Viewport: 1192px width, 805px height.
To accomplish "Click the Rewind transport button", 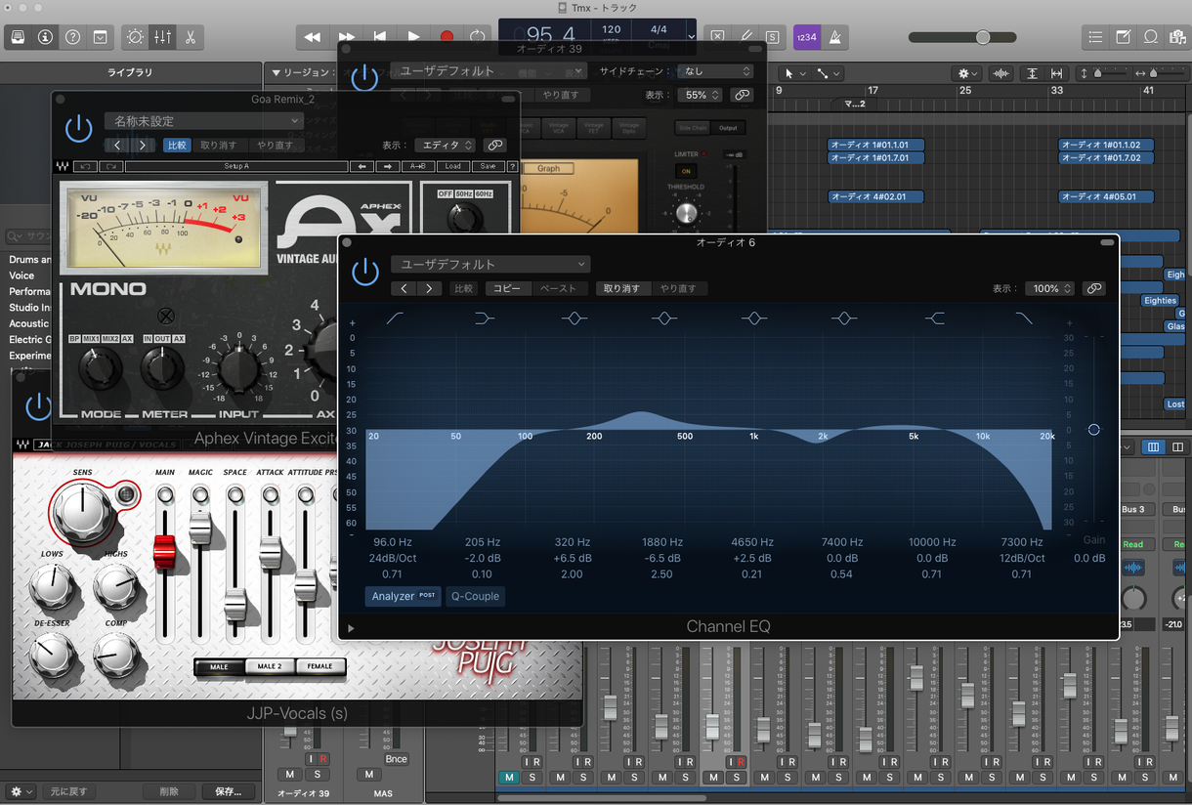I will (x=313, y=37).
